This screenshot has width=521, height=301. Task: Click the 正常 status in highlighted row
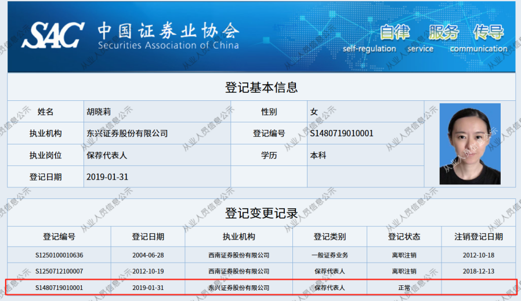coord(404,287)
